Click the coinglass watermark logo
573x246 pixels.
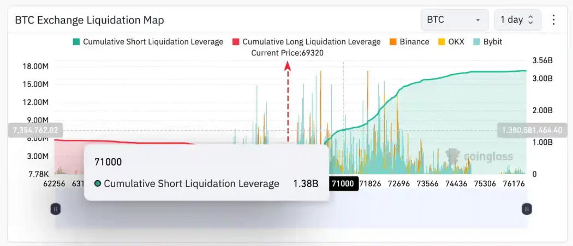479,157
